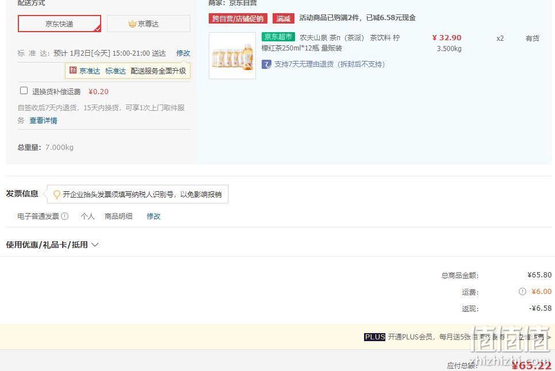Image resolution: width=555 pixels, height=371 pixels.
Task: Click the cashback amount -¥6.58
Action: (540, 308)
